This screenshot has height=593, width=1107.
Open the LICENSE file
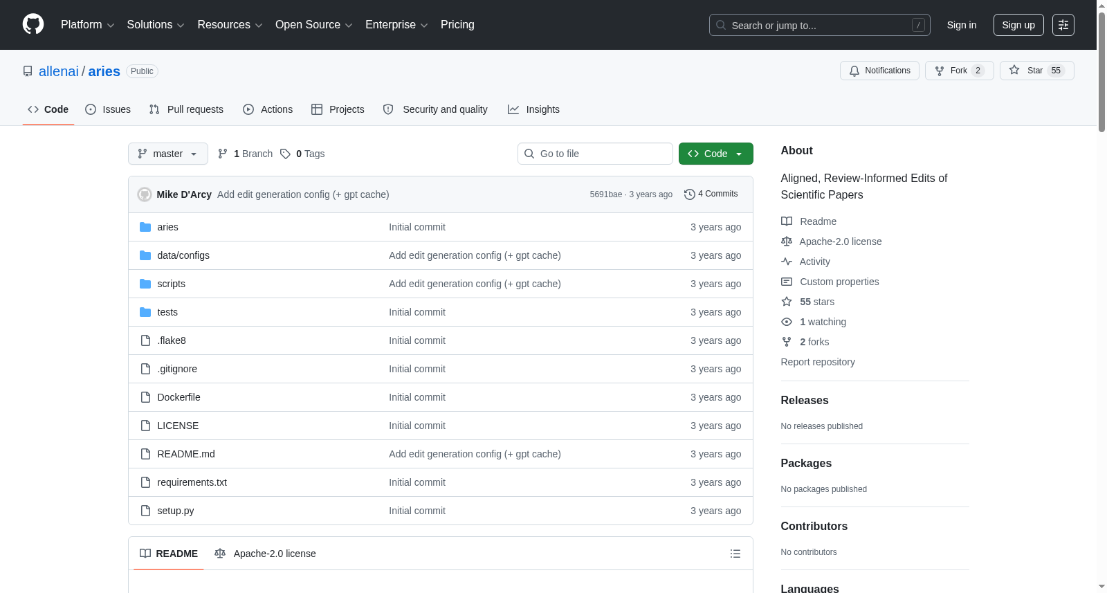tap(178, 426)
